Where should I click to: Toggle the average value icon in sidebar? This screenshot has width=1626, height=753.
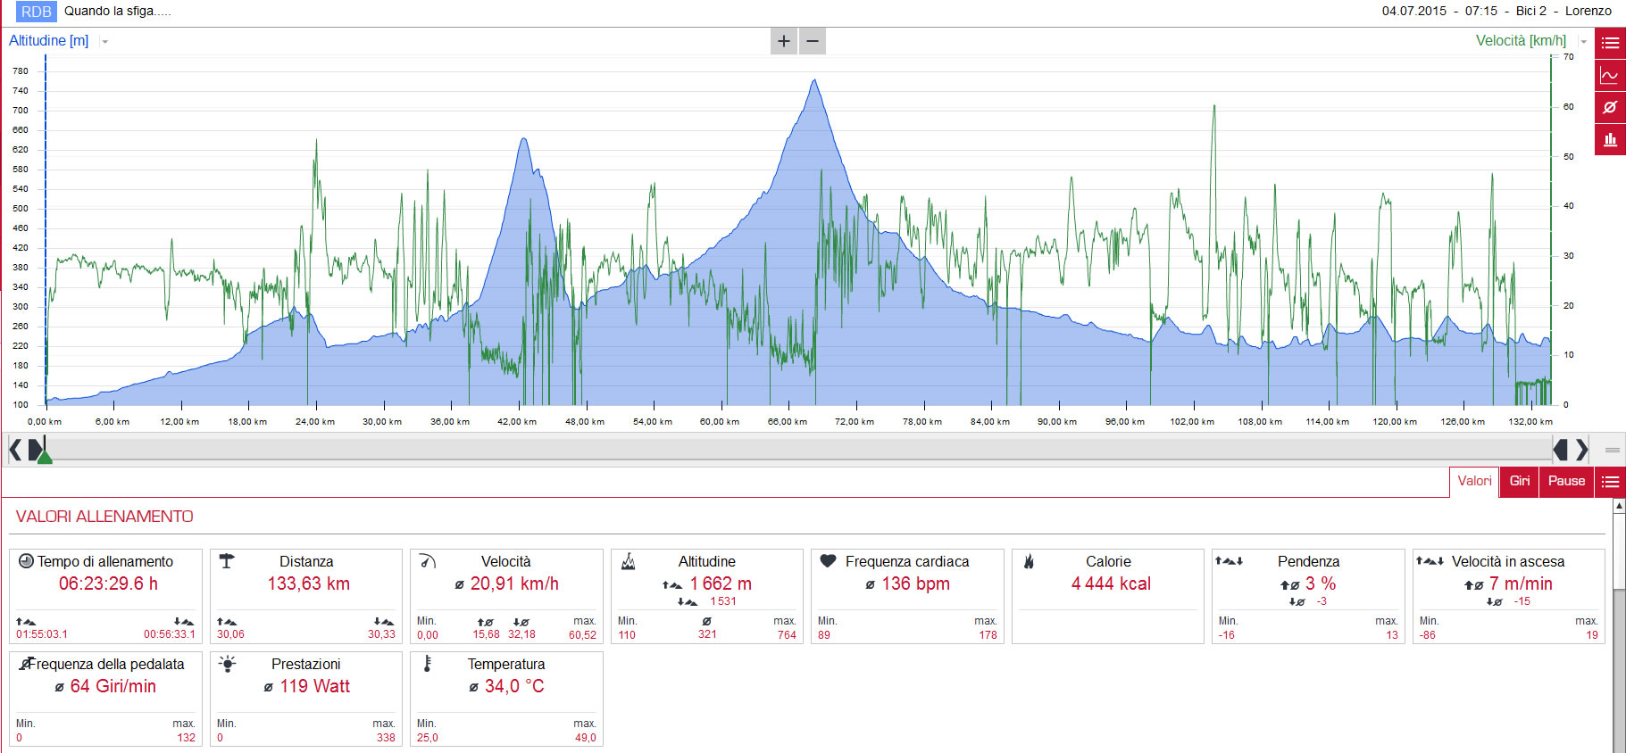pyautogui.click(x=1610, y=107)
